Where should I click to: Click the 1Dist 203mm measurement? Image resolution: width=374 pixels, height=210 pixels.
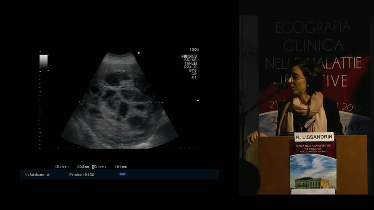[x=72, y=167]
